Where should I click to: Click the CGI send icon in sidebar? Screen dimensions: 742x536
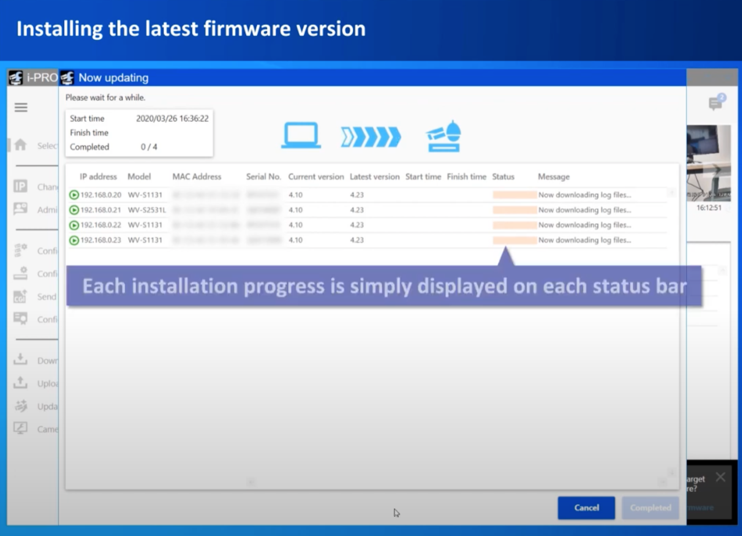pyautogui.click(x=20, y=296)
